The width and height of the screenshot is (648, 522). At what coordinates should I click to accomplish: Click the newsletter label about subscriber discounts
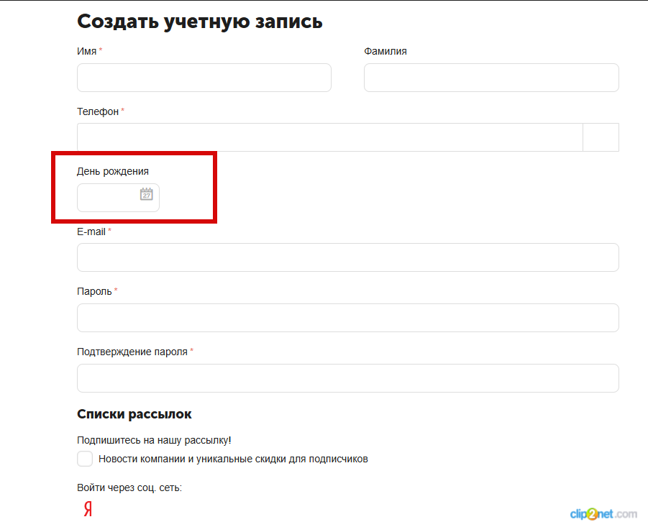pos(233,459)
